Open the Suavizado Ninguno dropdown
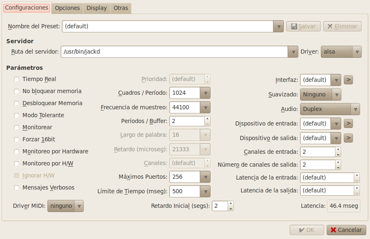Viewport: 370px width, 239px height. coord(320,94)
